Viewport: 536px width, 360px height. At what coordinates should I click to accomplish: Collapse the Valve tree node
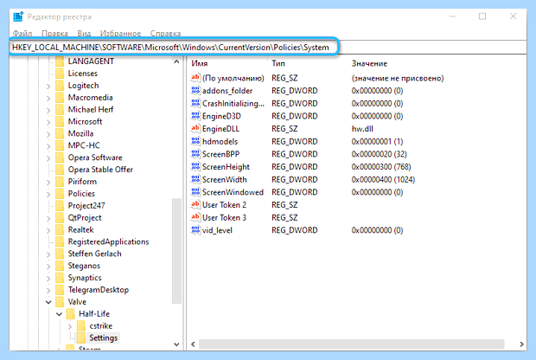click(x=48, y=302)
